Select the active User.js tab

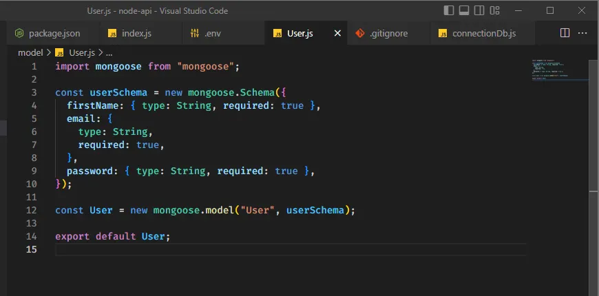(x=306, y=33)
